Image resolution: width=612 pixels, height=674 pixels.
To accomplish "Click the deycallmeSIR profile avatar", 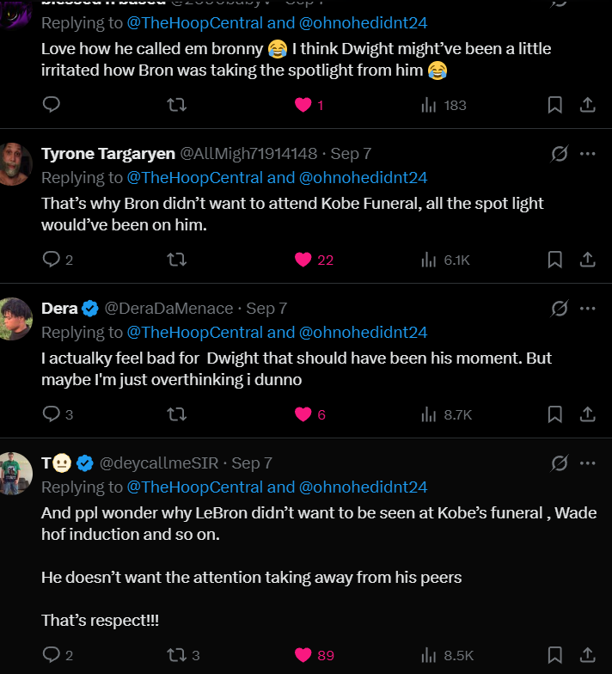I will pyautogui.click(x=16, y=473).
